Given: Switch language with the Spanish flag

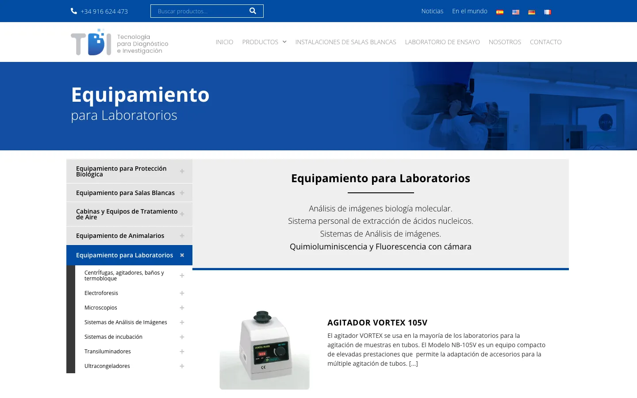Looking at the screenshot, I should 500,12.
